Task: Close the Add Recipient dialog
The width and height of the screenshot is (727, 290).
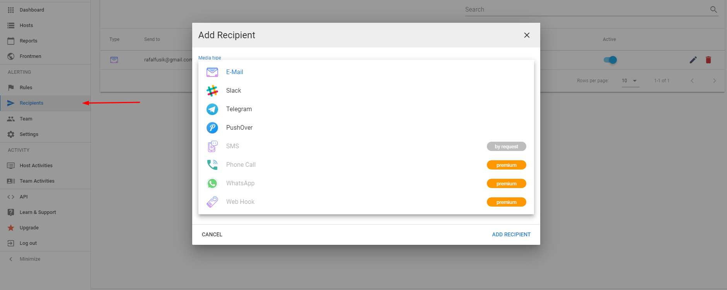Action: pos(526,35)
